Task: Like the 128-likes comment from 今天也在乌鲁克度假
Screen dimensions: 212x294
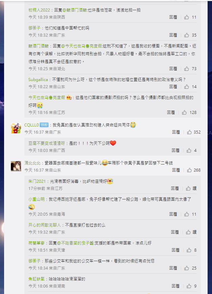Action: [184, 113]
